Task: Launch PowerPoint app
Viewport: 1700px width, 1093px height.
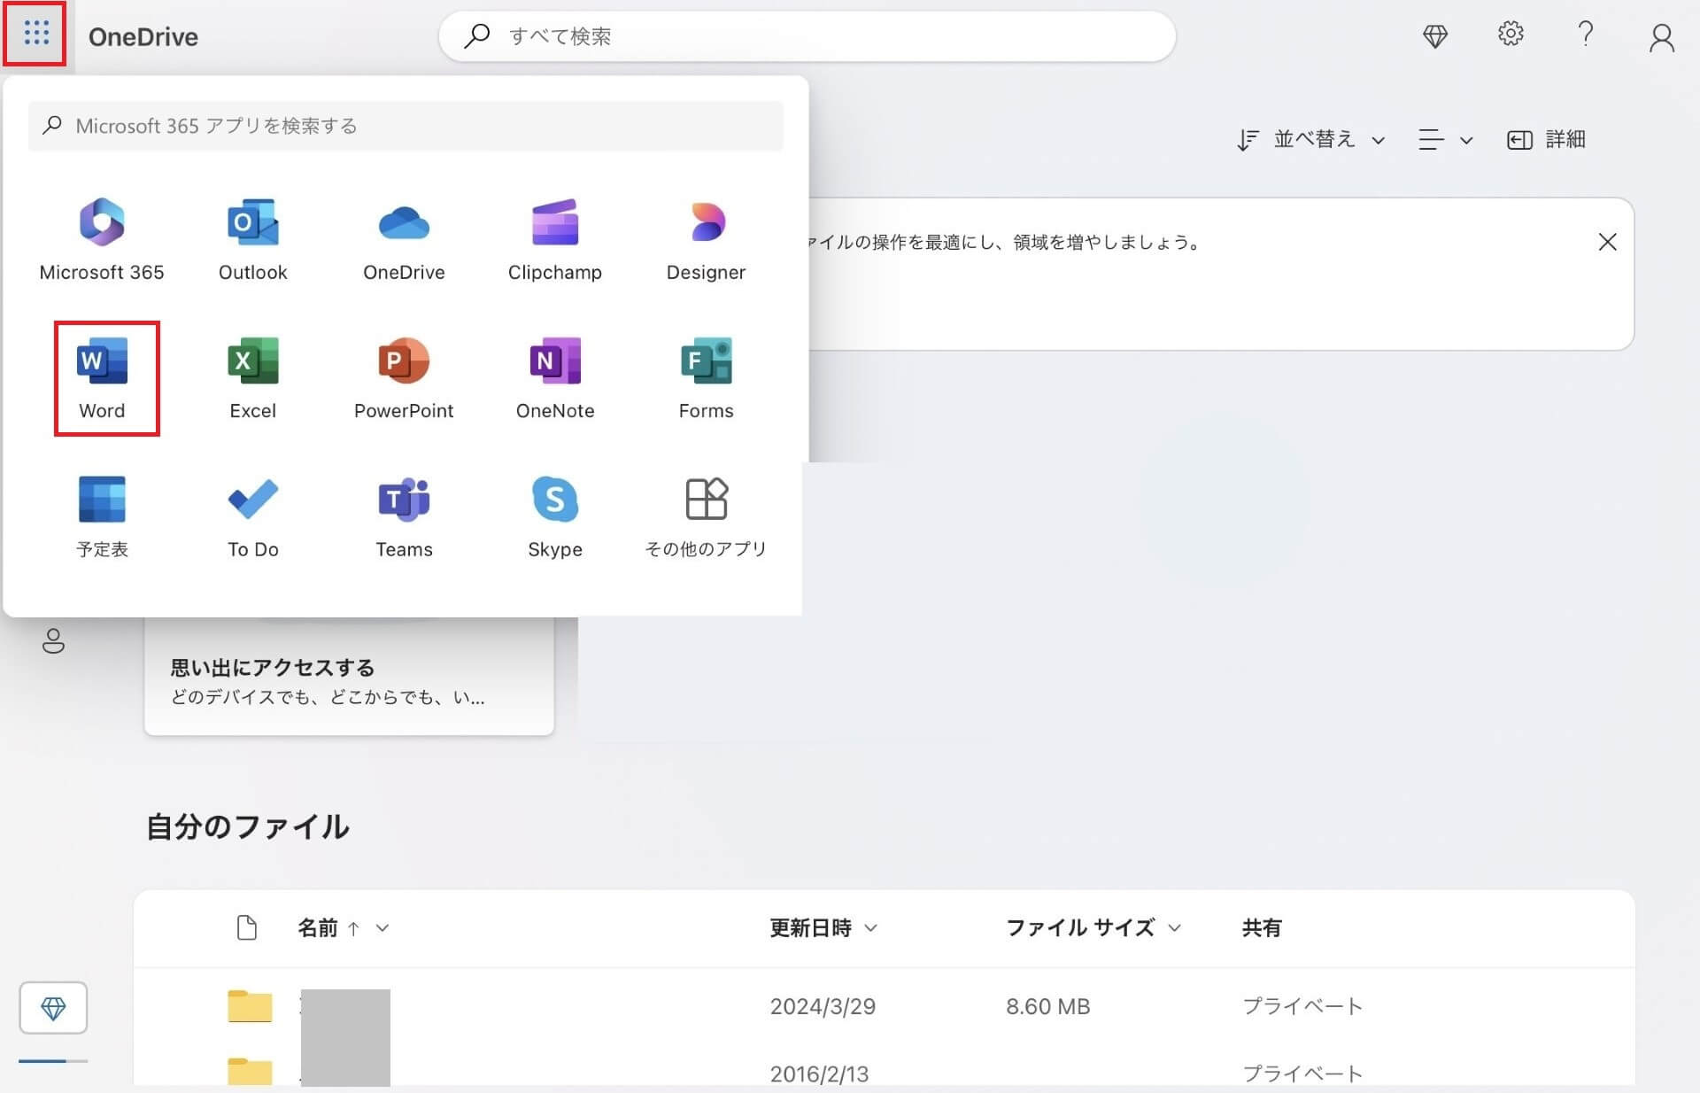Action: point(404,378)
